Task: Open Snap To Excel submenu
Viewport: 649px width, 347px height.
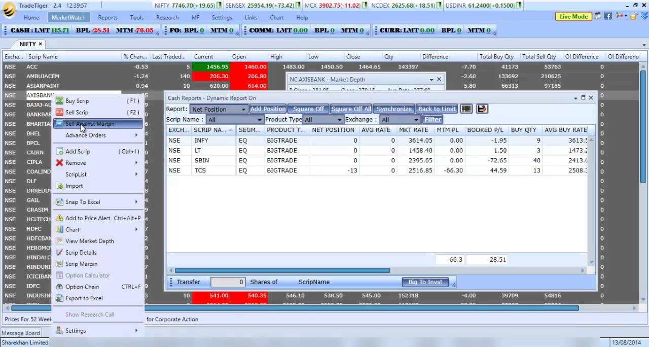Action: coord(98,202)
